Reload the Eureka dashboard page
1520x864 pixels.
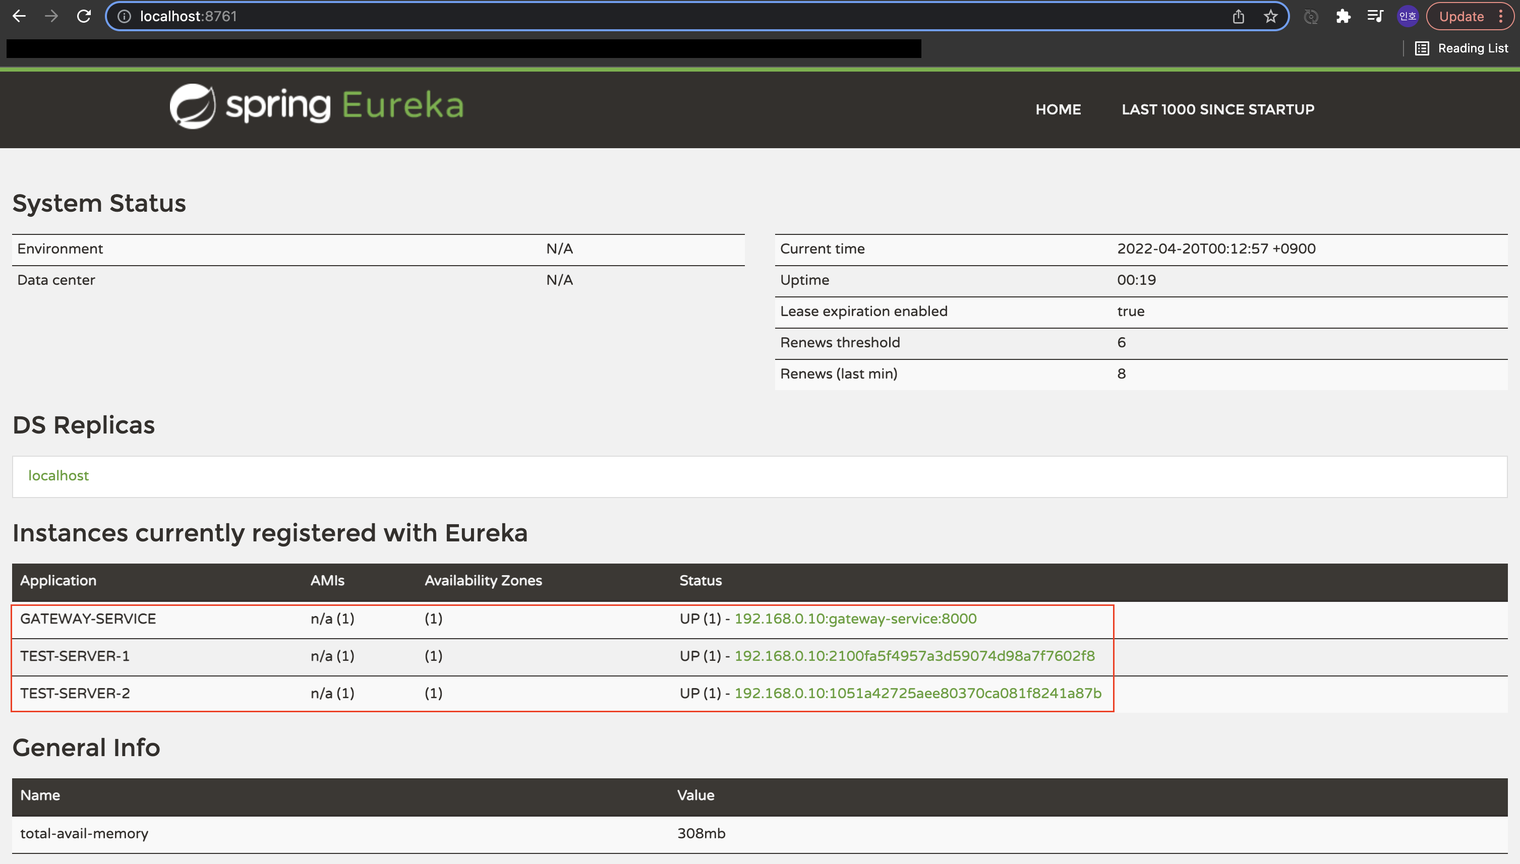[84, 16]
